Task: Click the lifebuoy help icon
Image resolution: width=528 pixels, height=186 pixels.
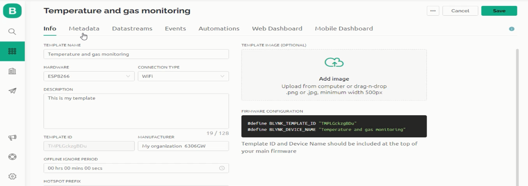Action: [x=12, y=157]
